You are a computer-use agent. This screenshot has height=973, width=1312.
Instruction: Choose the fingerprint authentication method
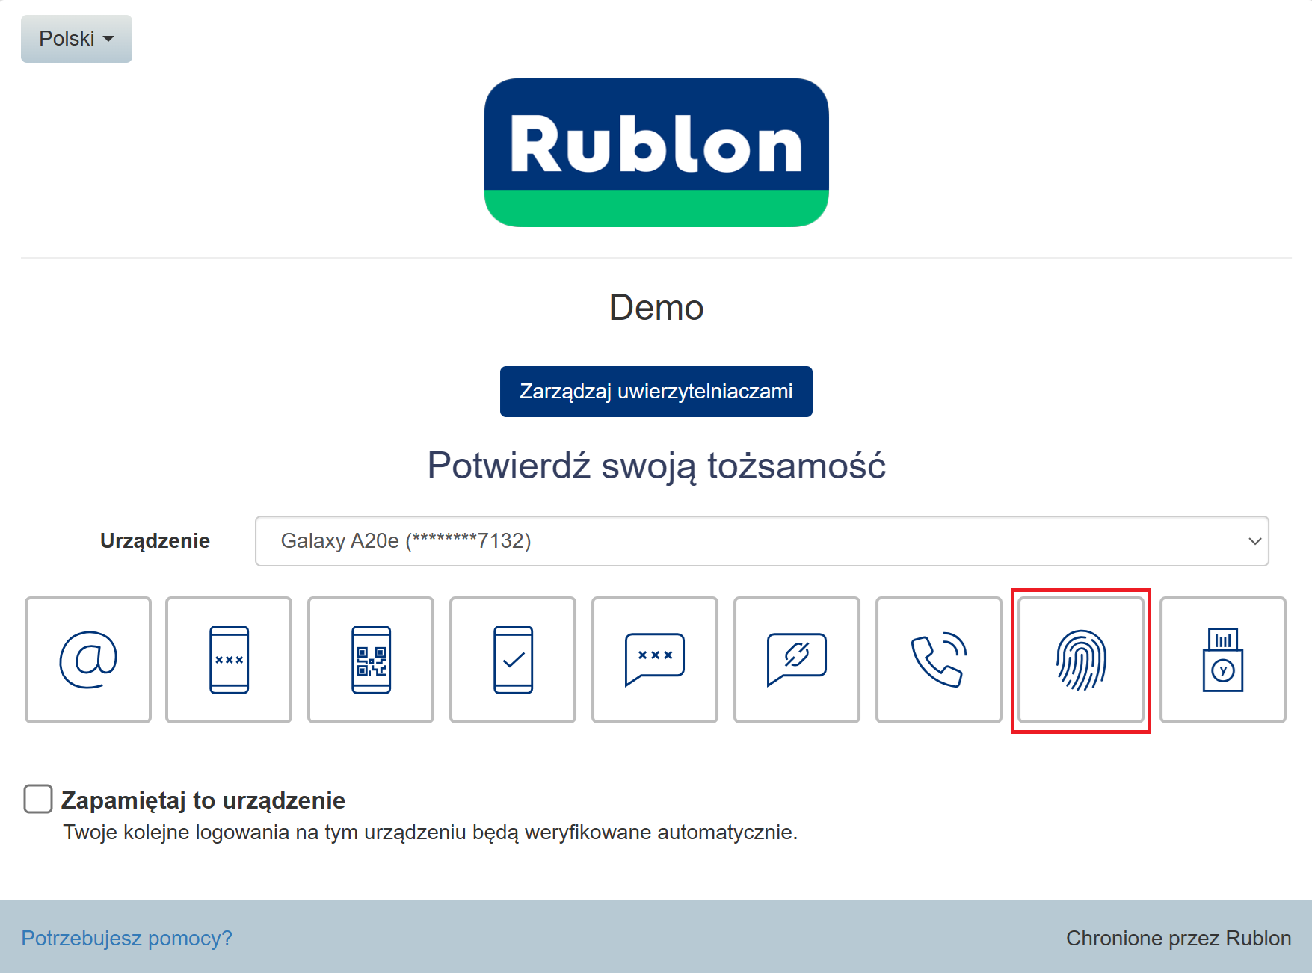(x=1081, y=659)
